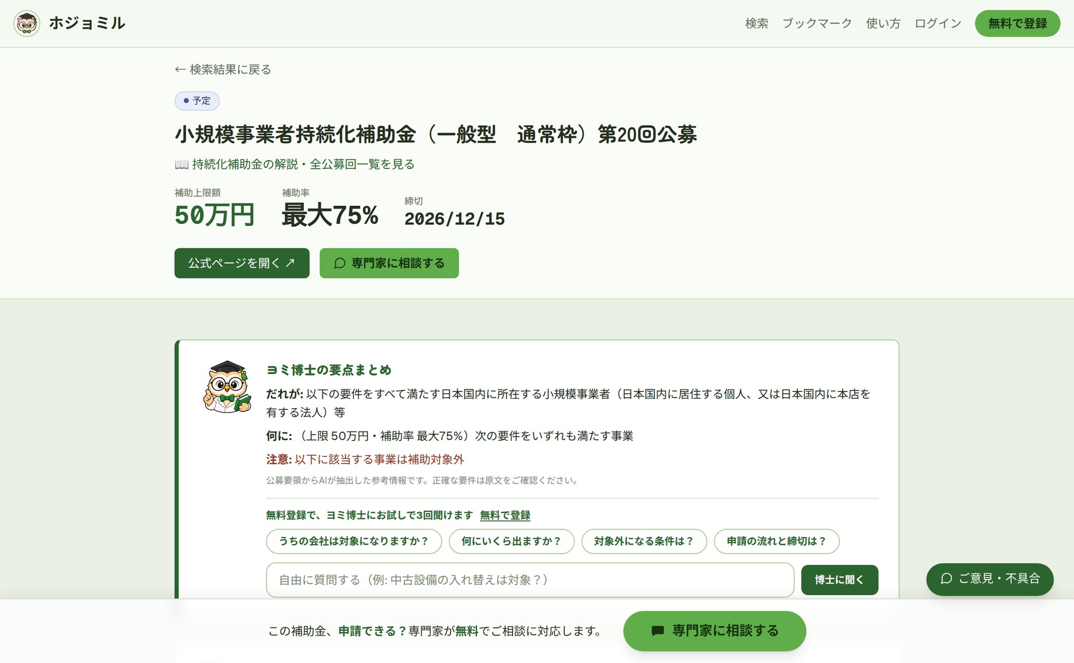Open the 検索 menu item
Screen dimensions: 1074x663
point(756,23)
